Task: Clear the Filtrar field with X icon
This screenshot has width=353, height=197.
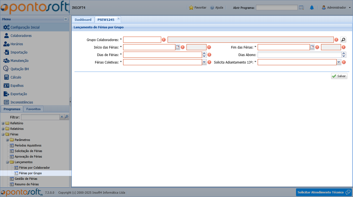Action: pos(62,117)
